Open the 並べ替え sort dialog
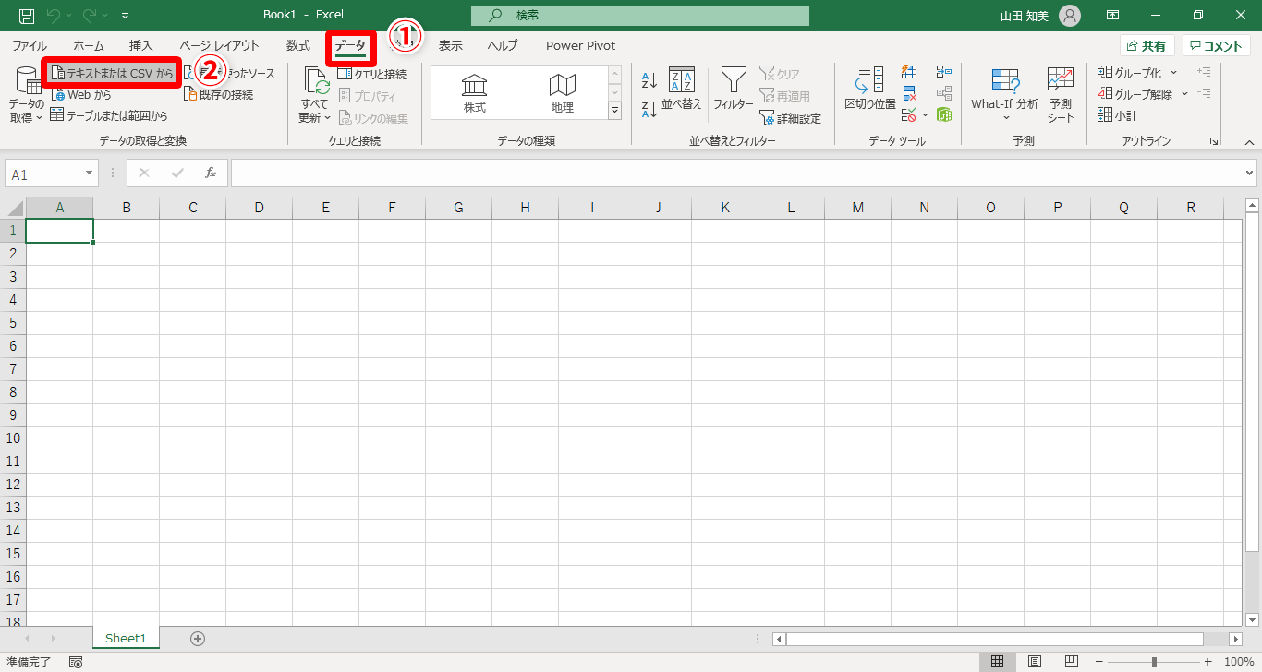The image size is (1262, 672). 682,90
